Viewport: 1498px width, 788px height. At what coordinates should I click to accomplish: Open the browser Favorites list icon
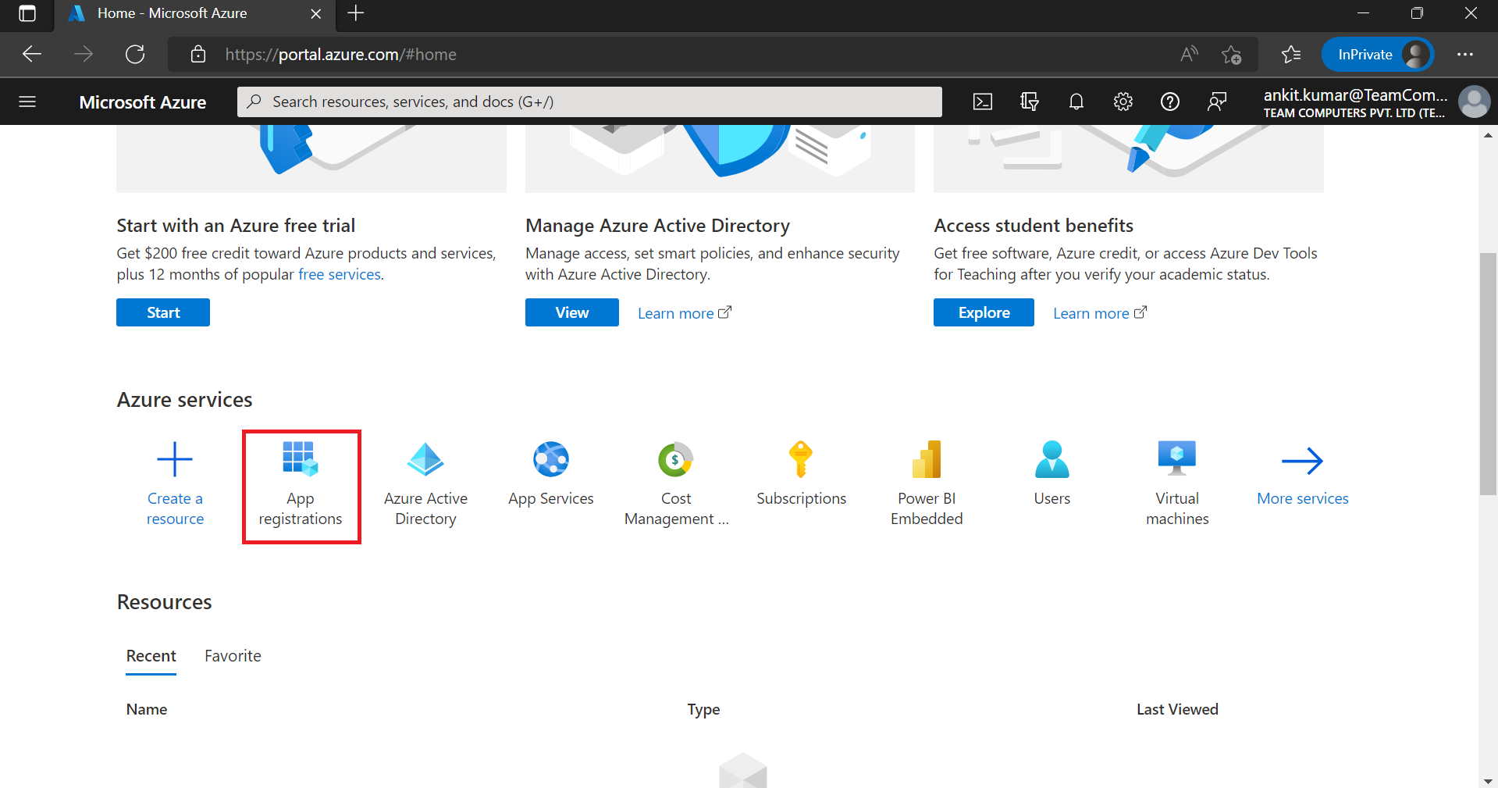pyautogui.click(x=1291, y=54)
